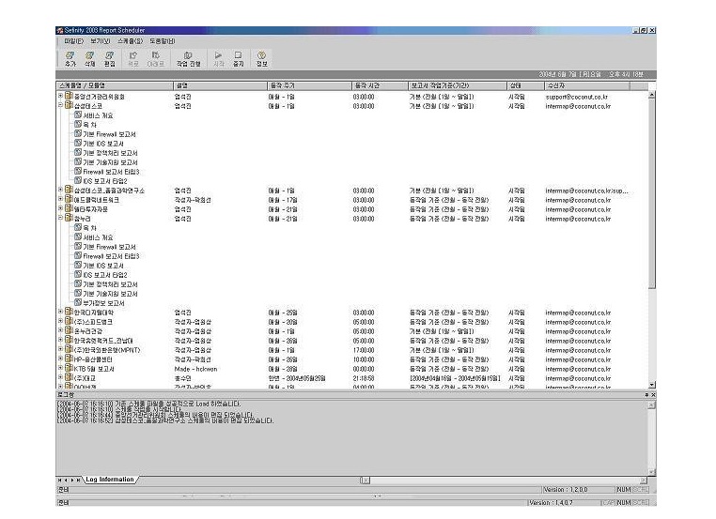
Task: Click module icon of 부가정보 보고서
Action: (x=78, y=302)
